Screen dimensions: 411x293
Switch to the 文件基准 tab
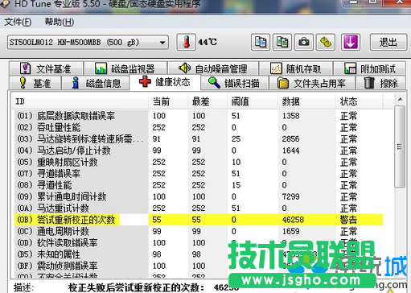[46, 68]
